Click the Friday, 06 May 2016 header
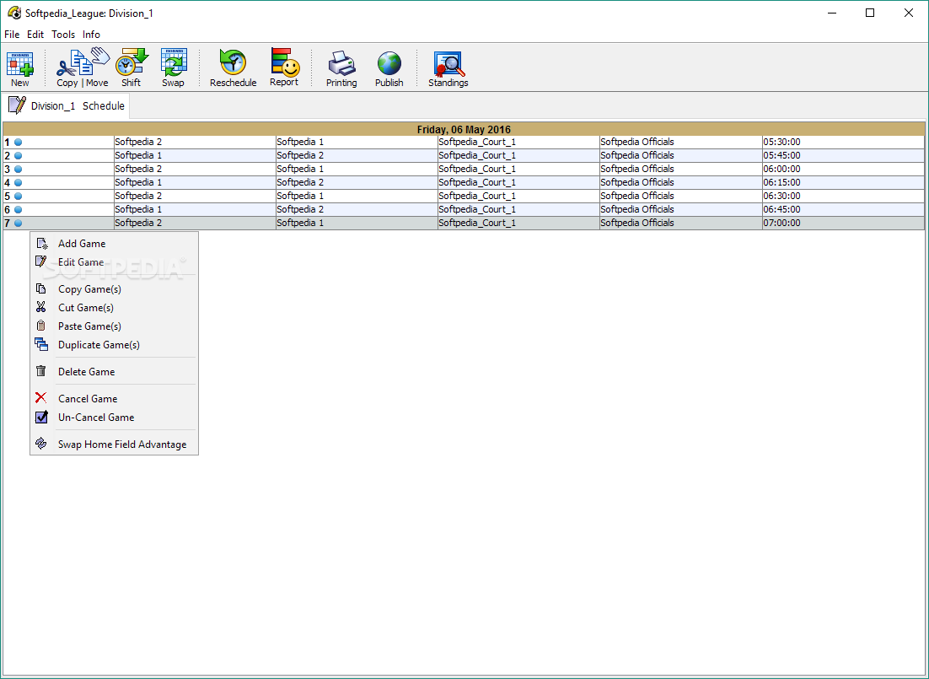Screen dimensions: 929x679 pos(464,129)
